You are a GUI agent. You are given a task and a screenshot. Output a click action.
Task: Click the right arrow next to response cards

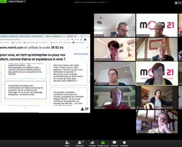tap(89, 82)
